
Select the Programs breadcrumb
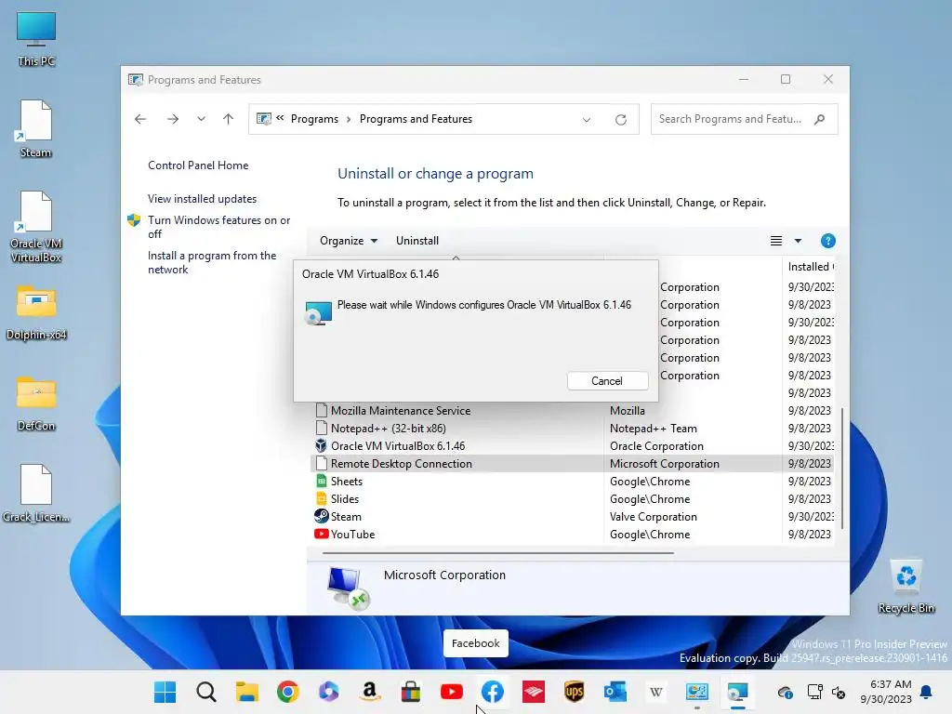point(314,119)
